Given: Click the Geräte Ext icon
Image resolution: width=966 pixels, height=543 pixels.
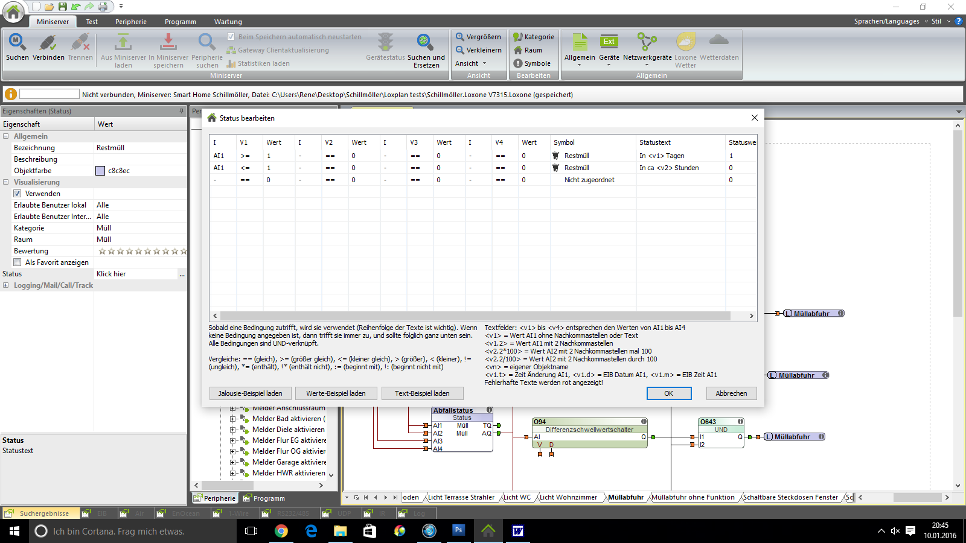Looking at the screenshot, I should click(609, 42).
